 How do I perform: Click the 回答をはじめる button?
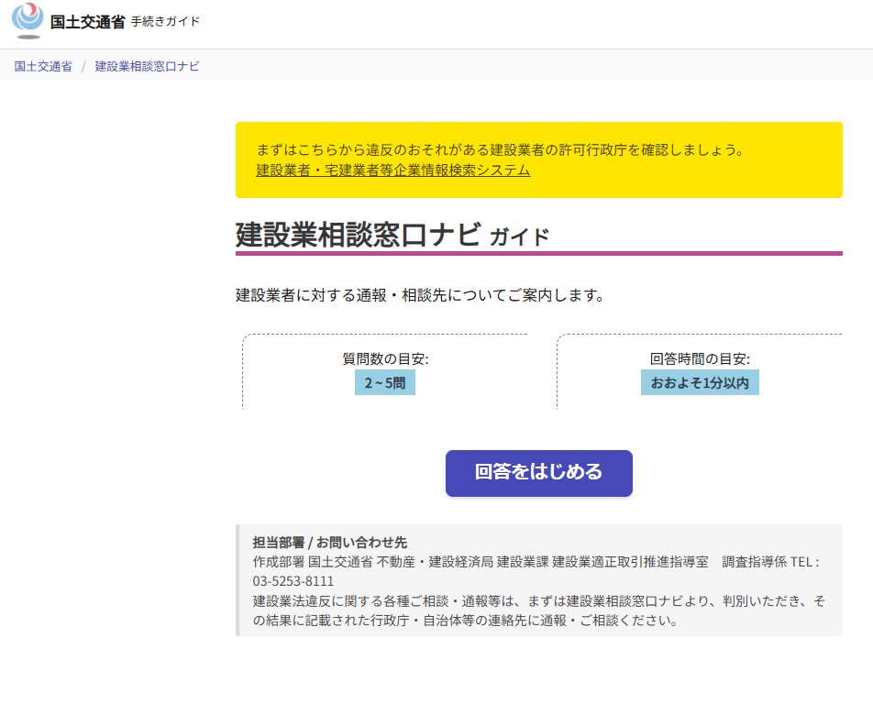pyautogui.click(x=539, y=473)
